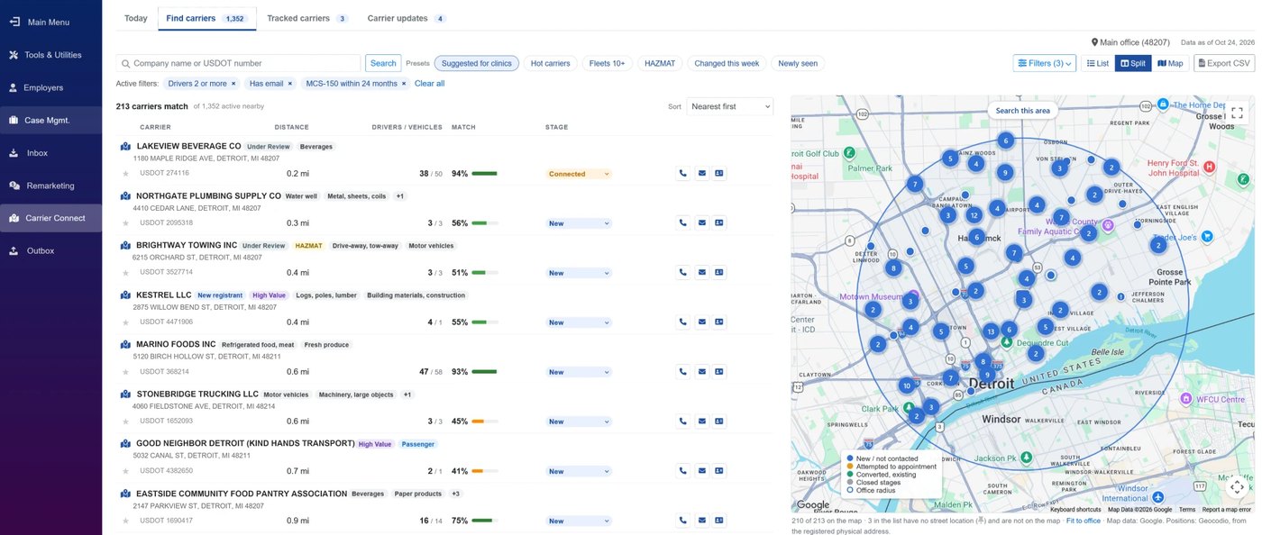The image size is (1262, 535).
Task: Open contact card for Lakeview Beverage Co
Action: coord(719,174)
